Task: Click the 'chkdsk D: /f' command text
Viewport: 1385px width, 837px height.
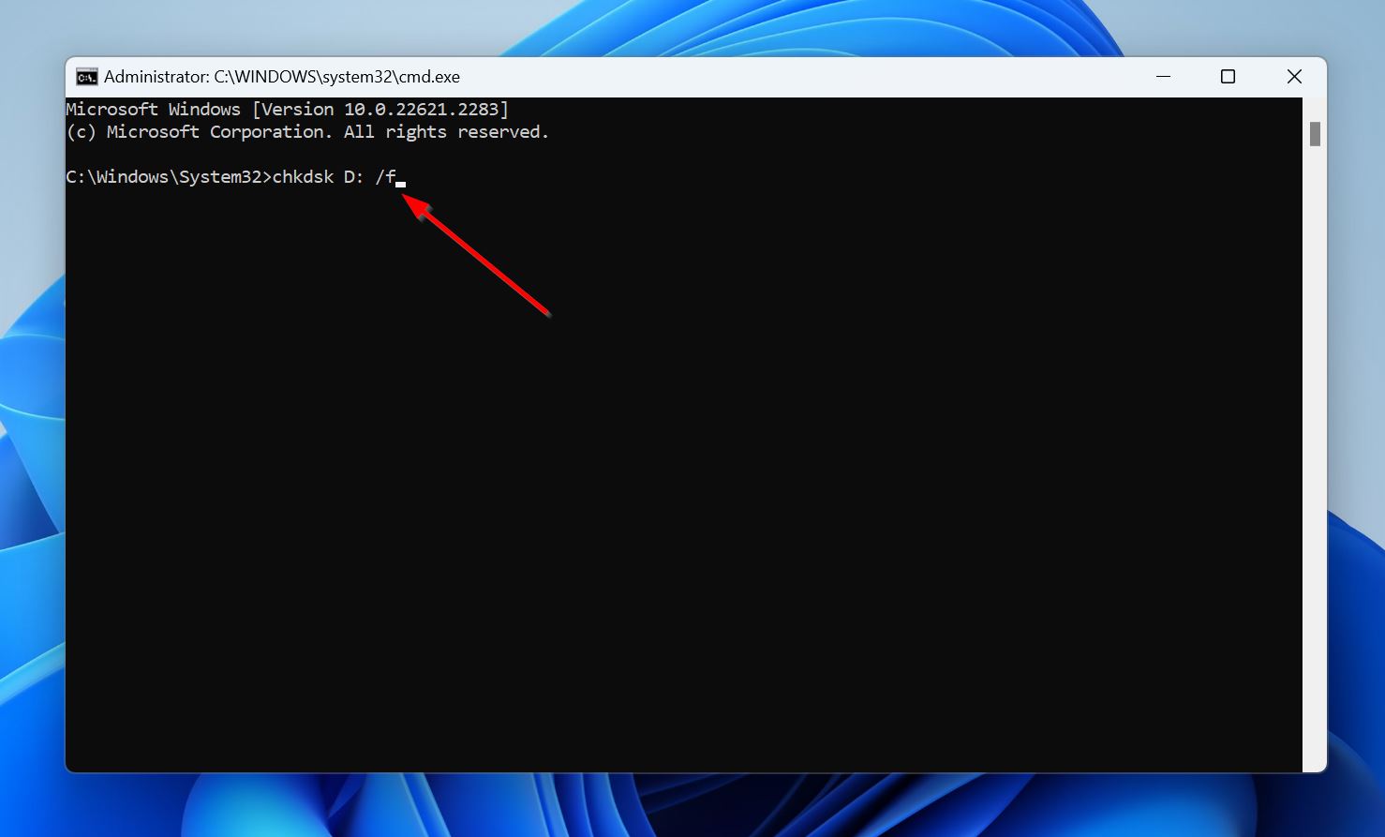Action: pyautogui.click(x=335, y=177)
